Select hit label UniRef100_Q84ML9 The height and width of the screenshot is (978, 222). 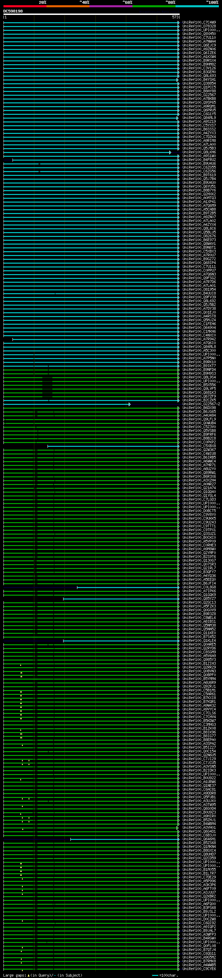point(199,118)
